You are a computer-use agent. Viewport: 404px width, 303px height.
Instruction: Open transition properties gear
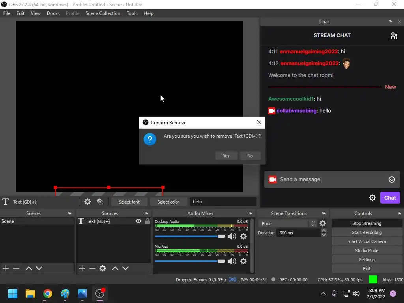coord(323,223)
